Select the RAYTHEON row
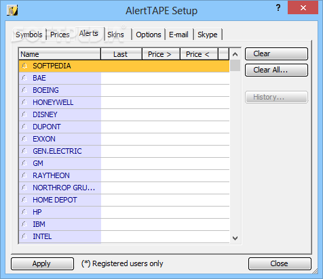323x279 pixels. pos(124,175)
